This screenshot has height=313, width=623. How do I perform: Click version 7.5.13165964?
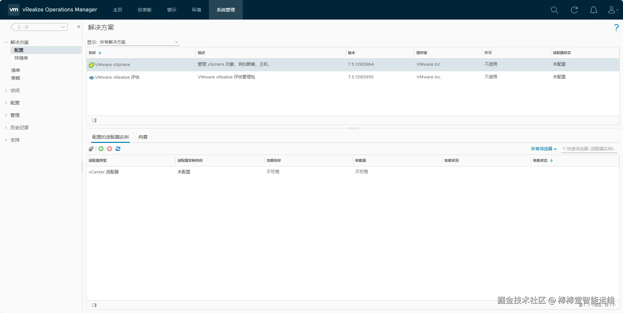pyautogui.click(x=361, y=64)
